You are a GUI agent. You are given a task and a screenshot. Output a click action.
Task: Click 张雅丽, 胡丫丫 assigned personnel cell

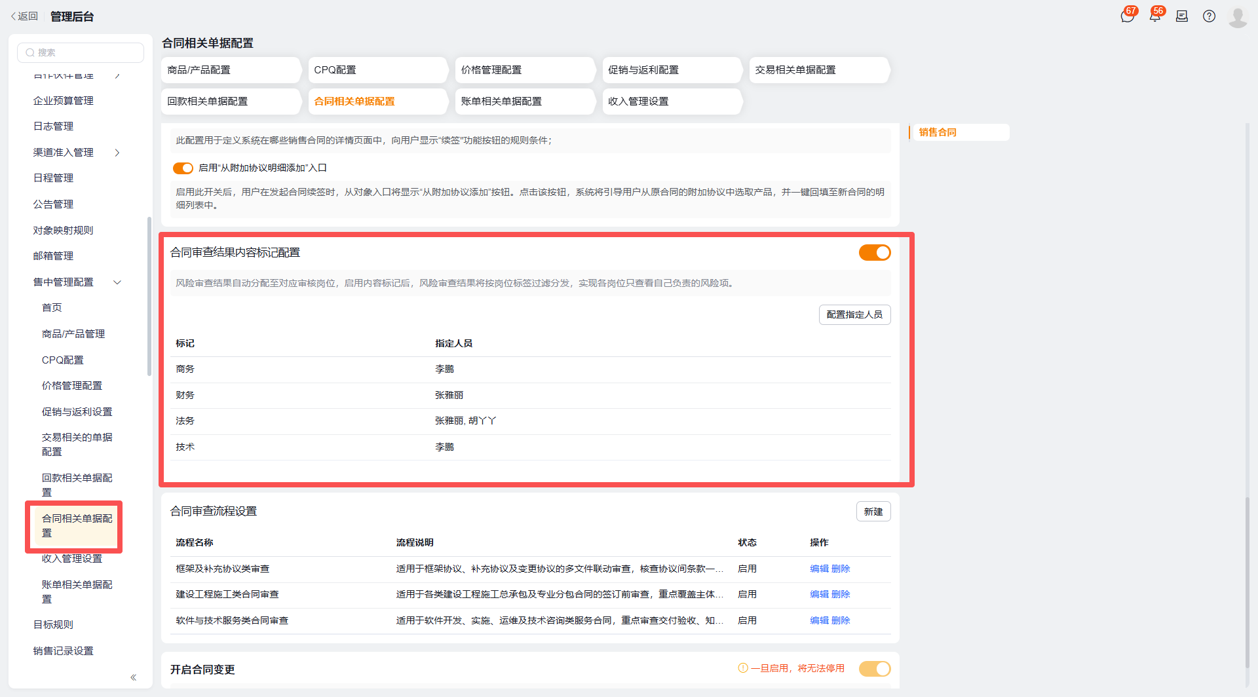(x=466, y=421)
